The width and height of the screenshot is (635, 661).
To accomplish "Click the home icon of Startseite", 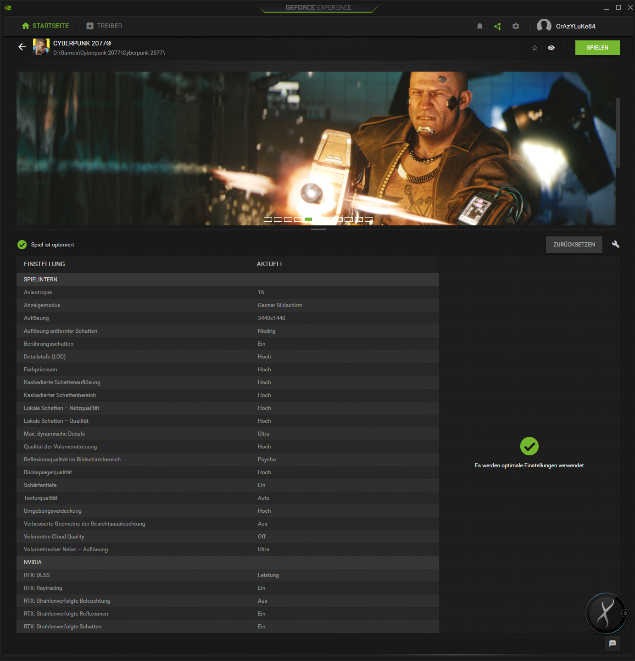I will tap(26, 26).
